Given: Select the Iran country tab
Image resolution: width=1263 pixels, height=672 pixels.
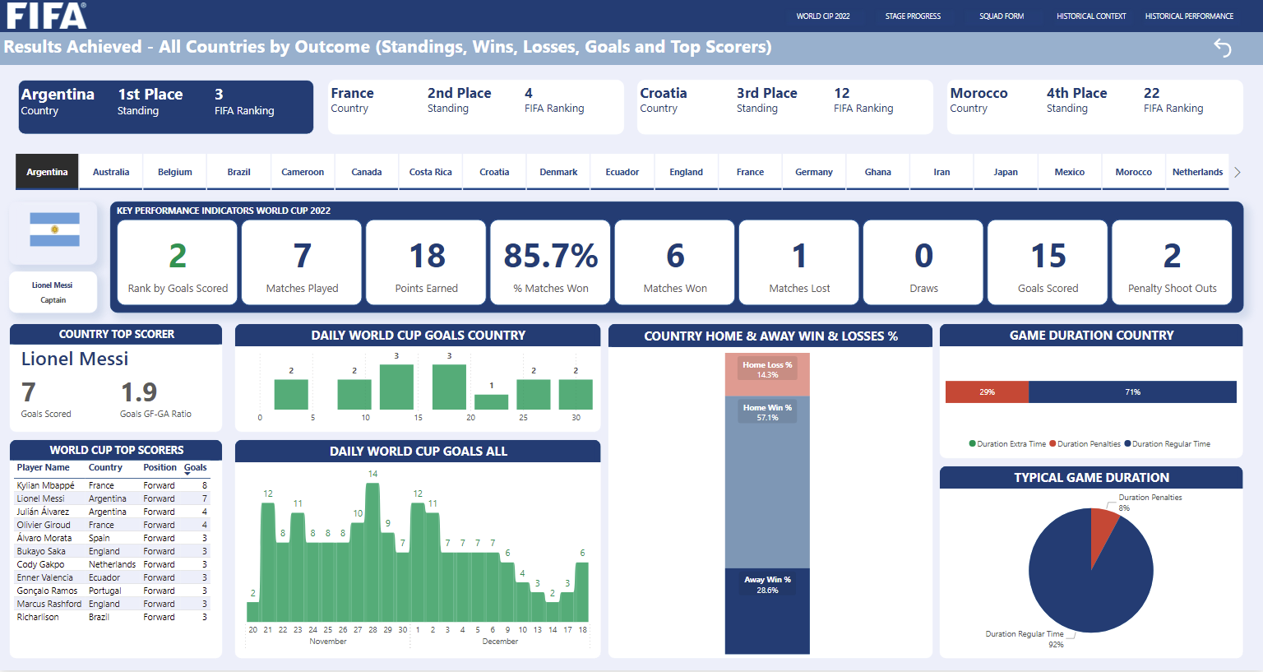Looking at the screenshot, I should [941, 172].
